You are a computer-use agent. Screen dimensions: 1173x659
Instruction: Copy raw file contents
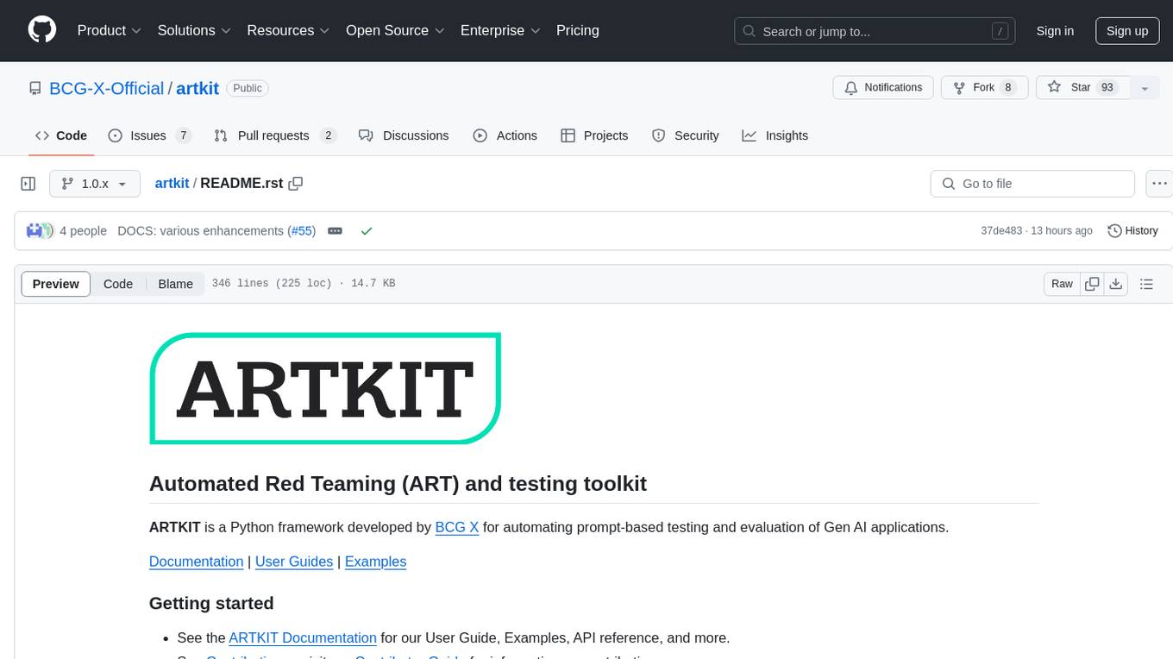pos(1092,284)
